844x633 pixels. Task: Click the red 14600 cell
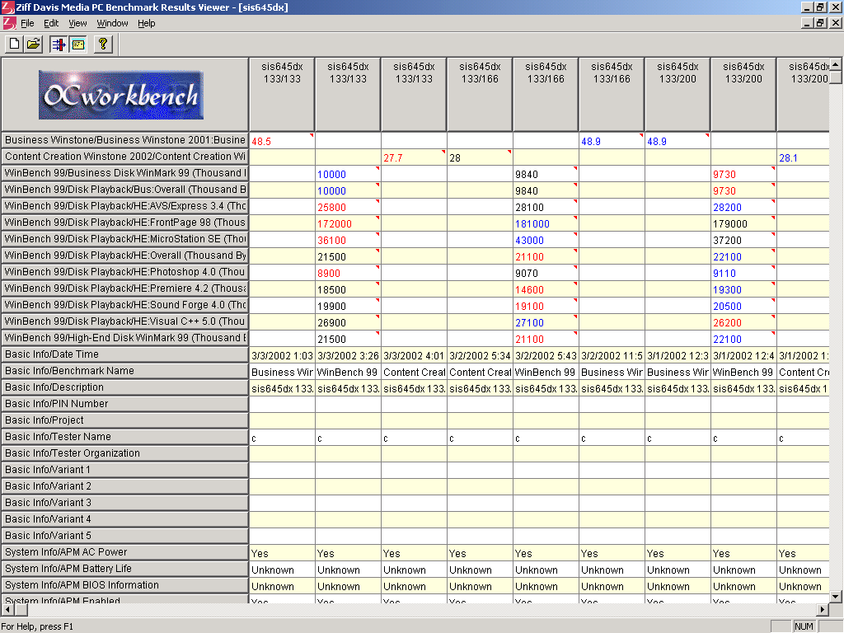pyautogui.click(x=546, y=289)
